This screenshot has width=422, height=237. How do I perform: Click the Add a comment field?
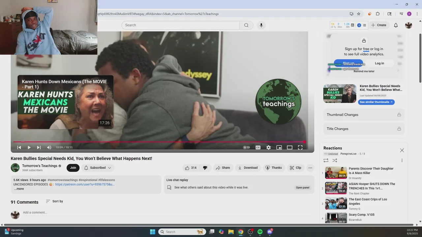(x=166, y=213)
